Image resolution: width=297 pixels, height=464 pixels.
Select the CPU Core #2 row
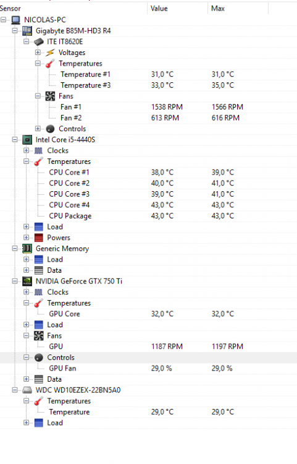pos(148,183)
